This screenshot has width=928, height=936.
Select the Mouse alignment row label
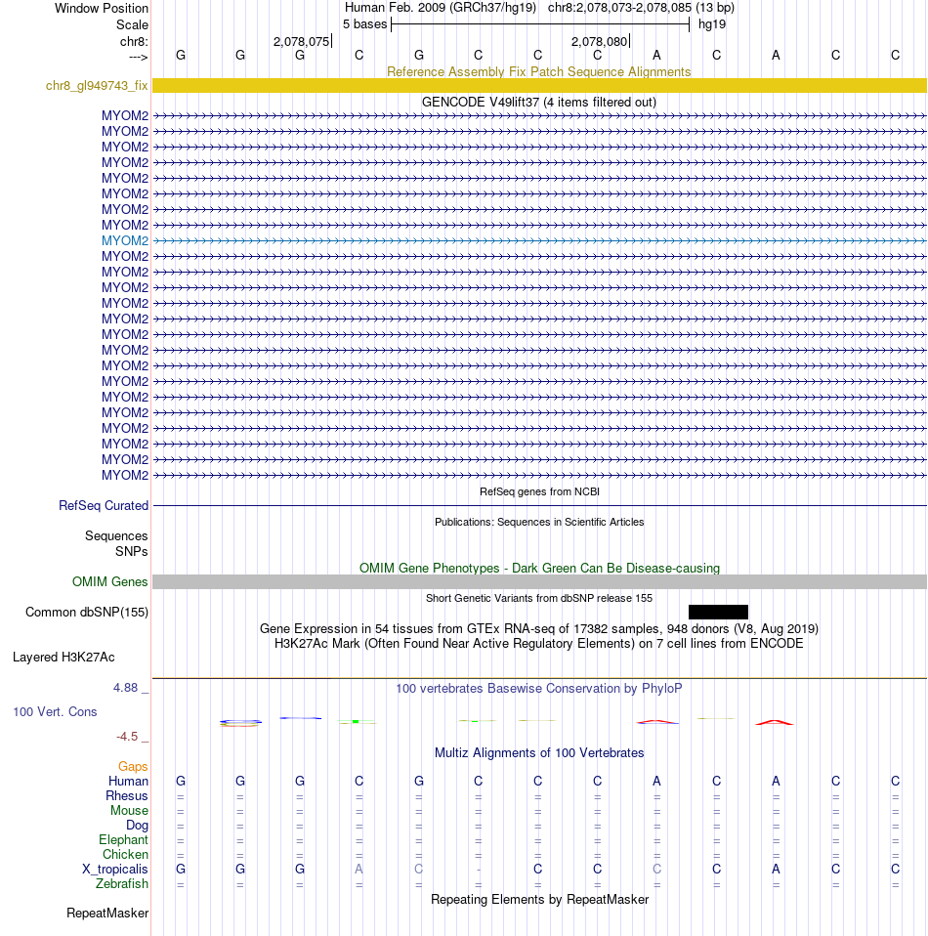(129, 811)
